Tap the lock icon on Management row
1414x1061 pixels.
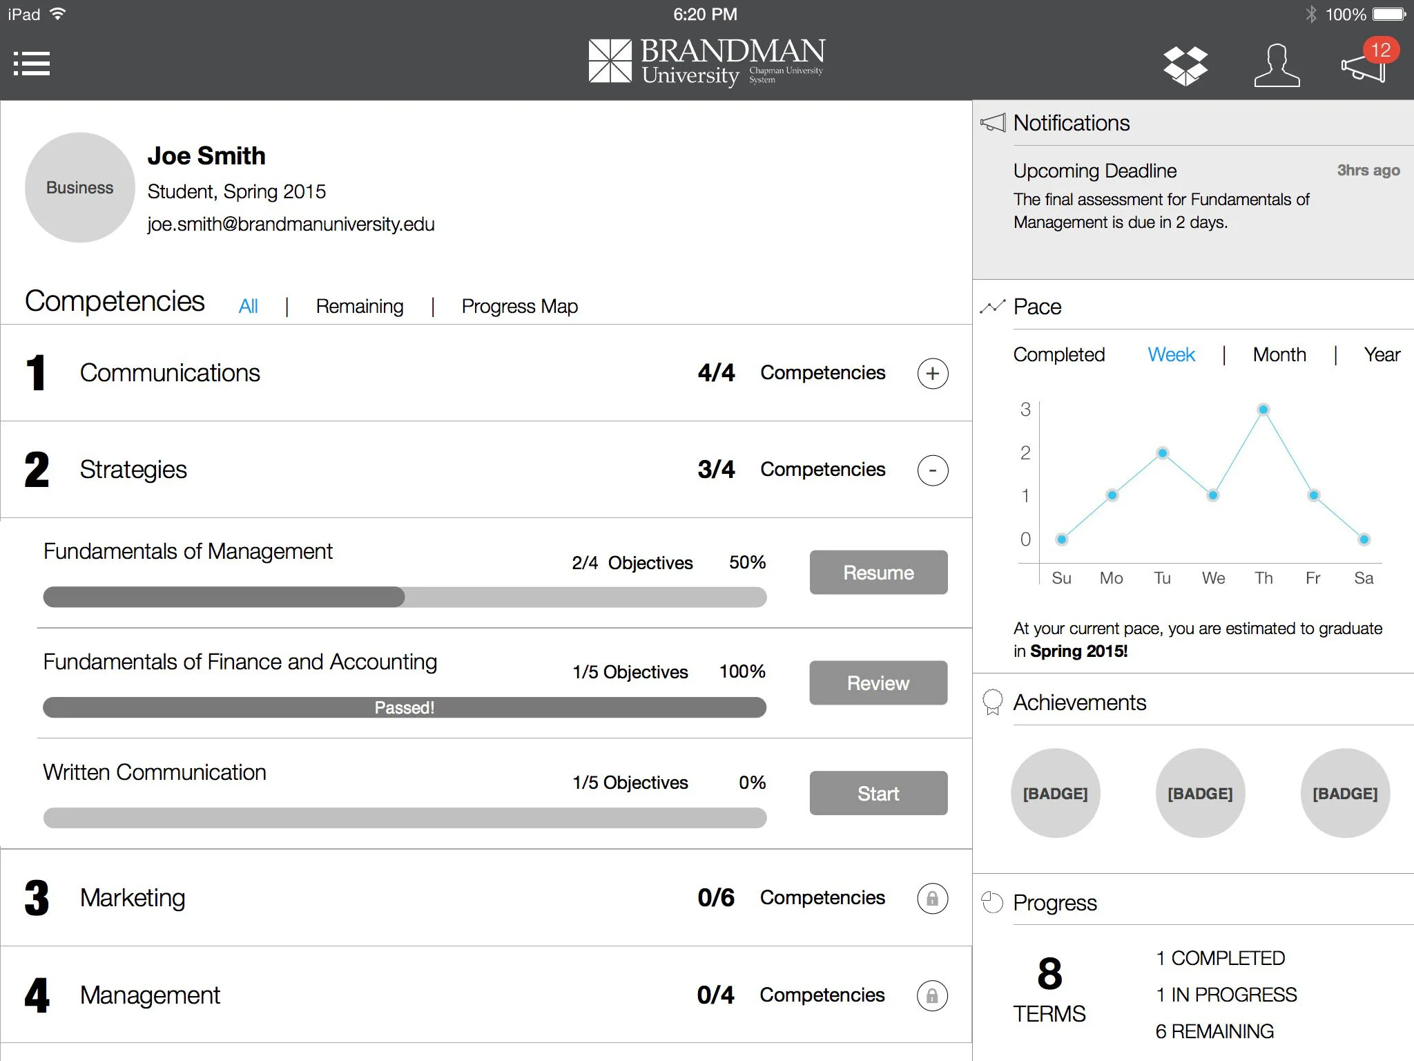pos(932,995)
